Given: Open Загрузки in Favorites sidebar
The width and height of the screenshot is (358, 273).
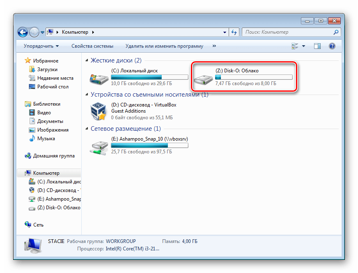Looking at the screenshot, I should coord(47,69).
